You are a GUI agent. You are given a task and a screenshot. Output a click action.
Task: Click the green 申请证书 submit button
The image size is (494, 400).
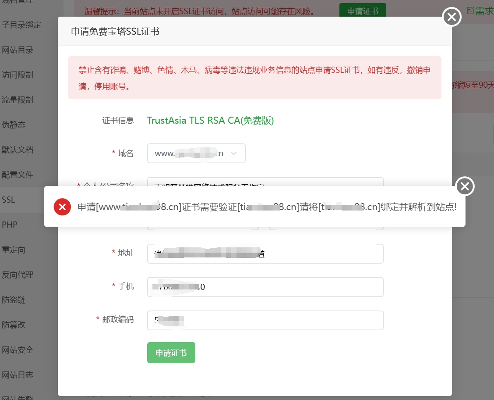coord(171,352)
